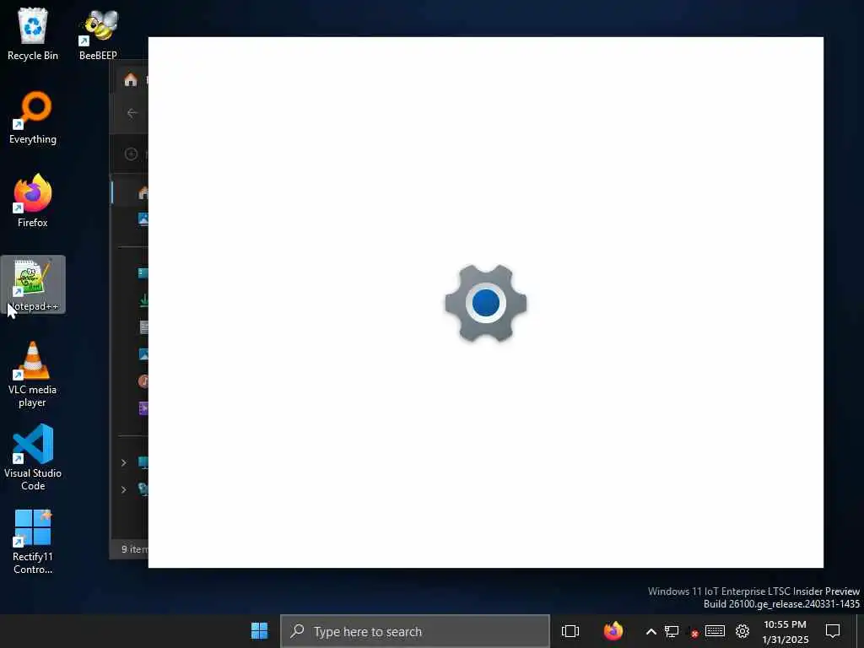Open Task View from the taskbar
Screen dimensions: 864x648
[570, 631]
